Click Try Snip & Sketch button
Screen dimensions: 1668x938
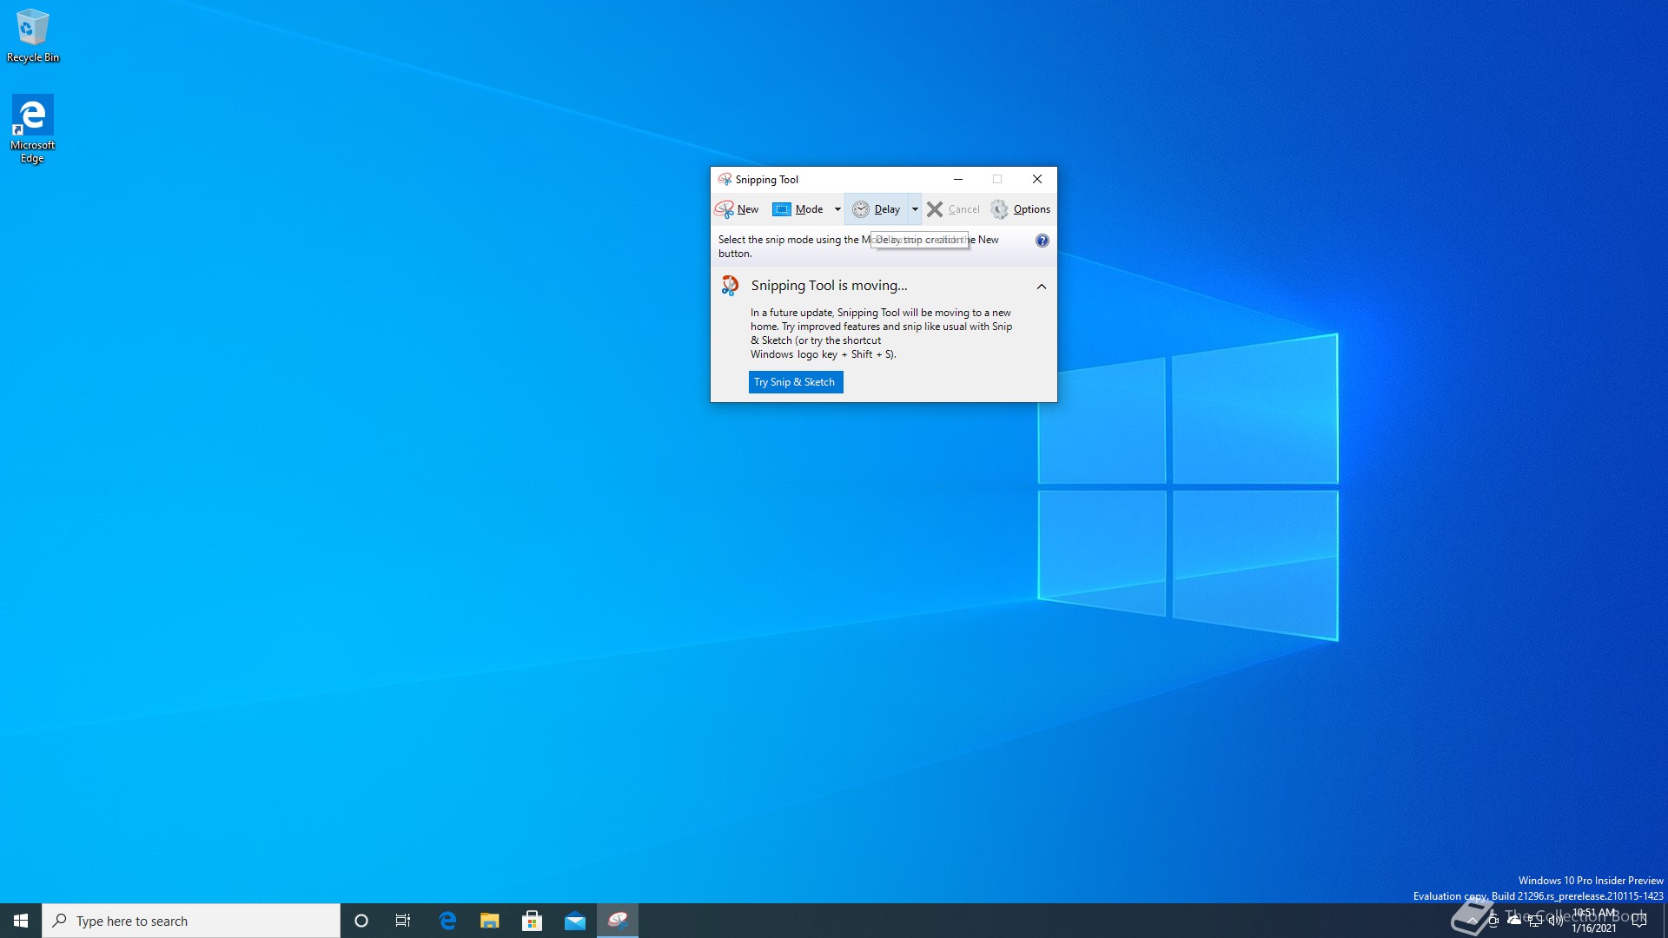point(795,382)
